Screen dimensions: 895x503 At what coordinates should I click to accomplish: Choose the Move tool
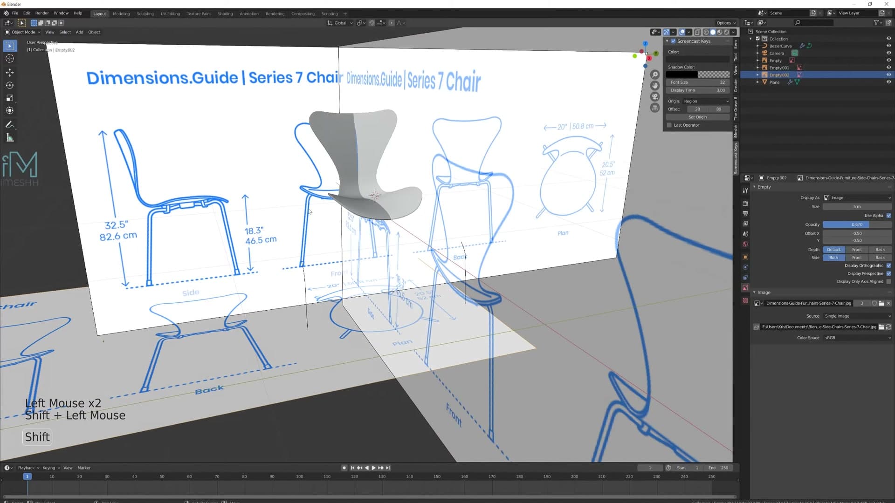coord(10,72)
